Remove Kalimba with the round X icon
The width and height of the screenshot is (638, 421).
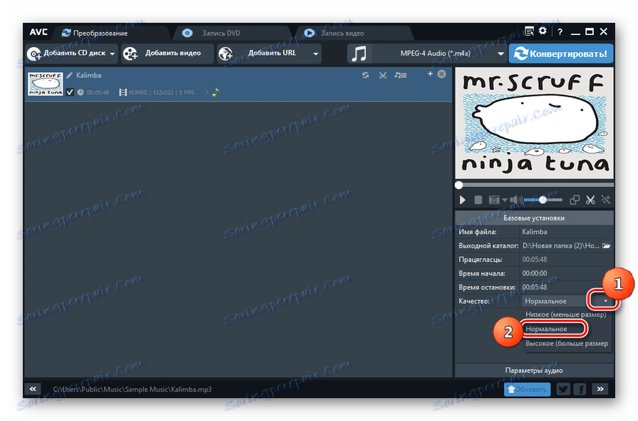[x=441, y=74]
